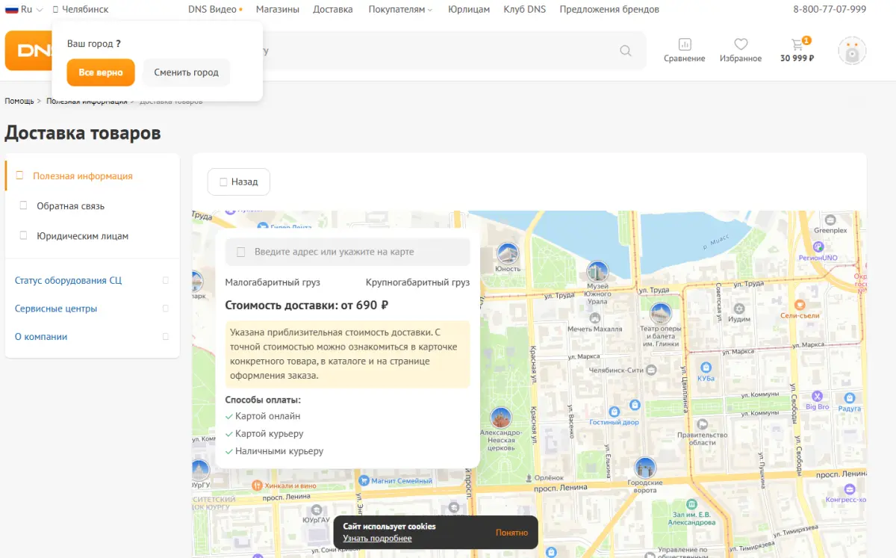Click the search magnifier icon
Screen dimensions: 896x558
click(x=626, y=51)
